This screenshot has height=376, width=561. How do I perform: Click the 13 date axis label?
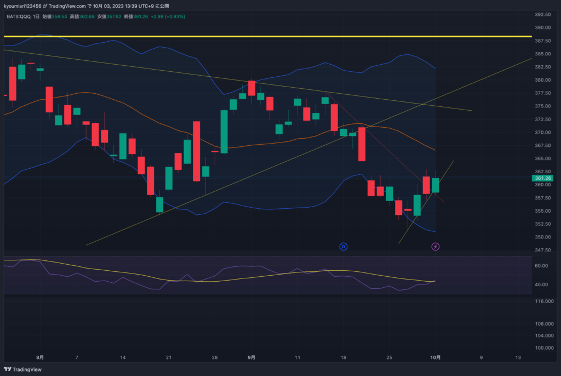coord(518,357)
